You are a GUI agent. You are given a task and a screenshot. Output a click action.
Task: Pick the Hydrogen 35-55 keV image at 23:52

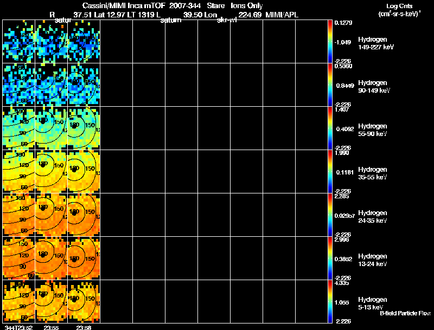coord(19,172)
